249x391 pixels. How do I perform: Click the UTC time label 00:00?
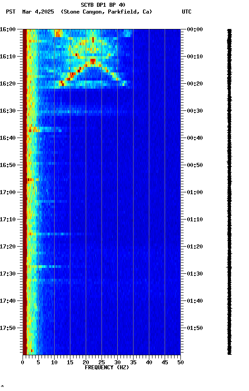click(195, 30)
